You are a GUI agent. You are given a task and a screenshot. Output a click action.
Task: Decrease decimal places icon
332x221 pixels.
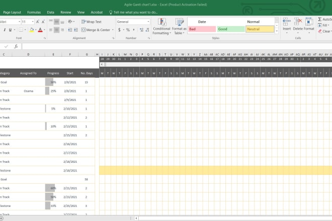pyautogui.click(x=147, y=30)
